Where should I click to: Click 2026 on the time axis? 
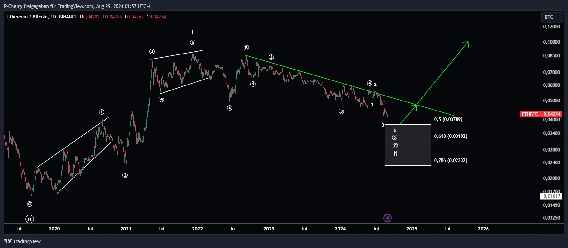[483, 229]
